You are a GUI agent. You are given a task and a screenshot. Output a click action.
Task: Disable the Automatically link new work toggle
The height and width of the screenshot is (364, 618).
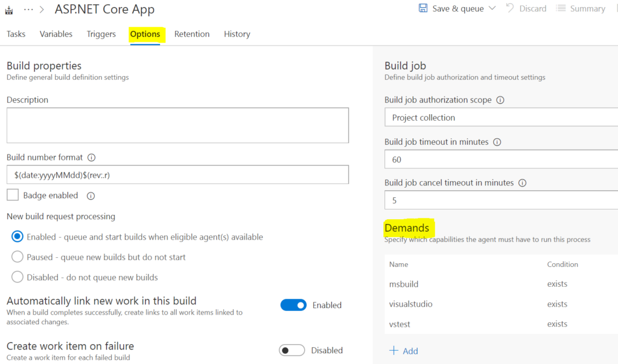coord(293,305)
